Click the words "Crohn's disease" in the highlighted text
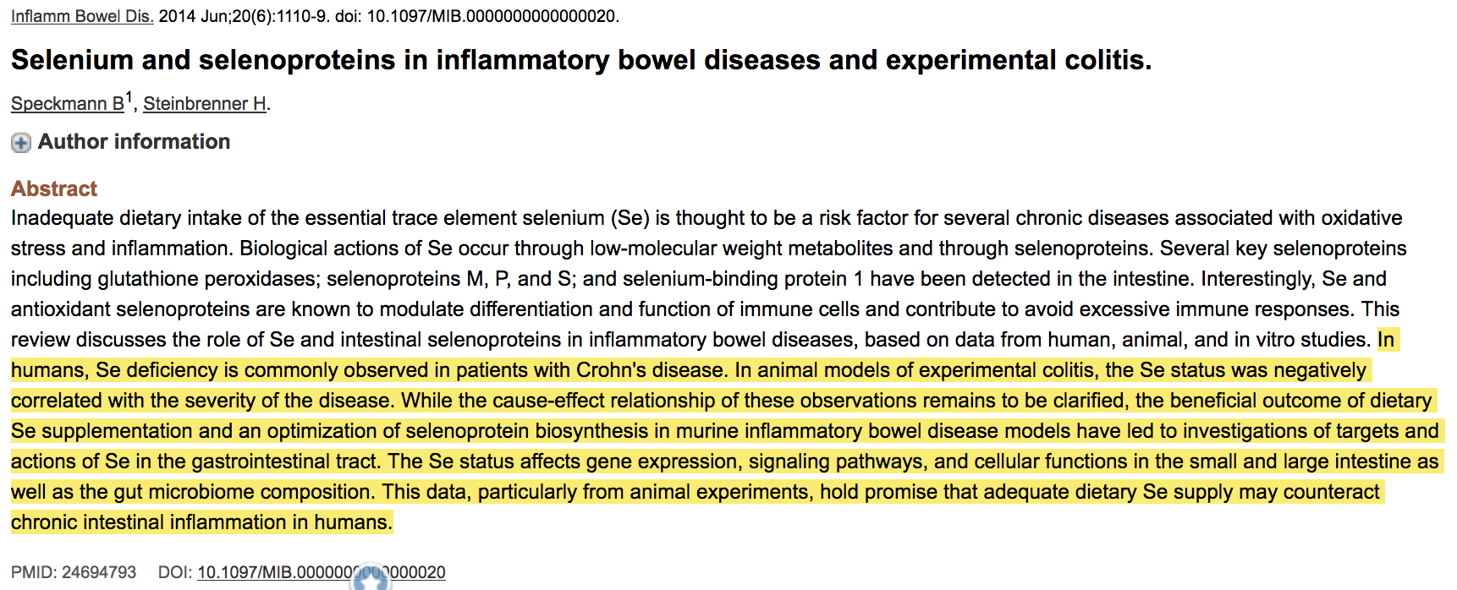This screenshot has width=1457, height=590. pyautogui.click(x=650, y=370)
